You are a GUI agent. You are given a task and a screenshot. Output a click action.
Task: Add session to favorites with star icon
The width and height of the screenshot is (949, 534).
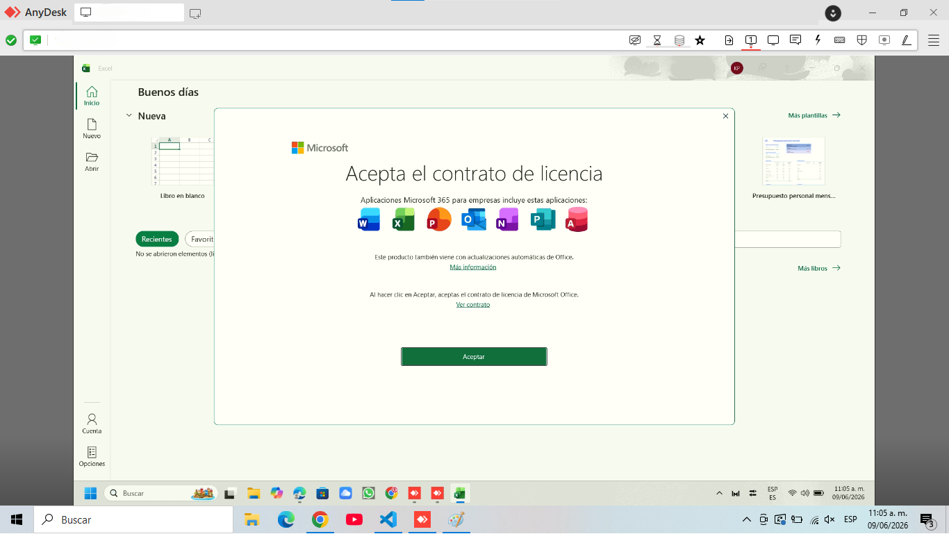700,40
